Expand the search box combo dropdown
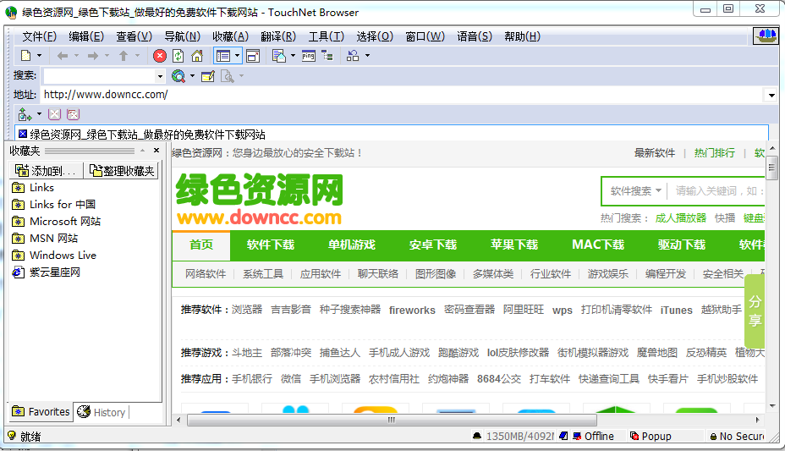The width and height of the screenshot is (785, 451). point(160,76)
